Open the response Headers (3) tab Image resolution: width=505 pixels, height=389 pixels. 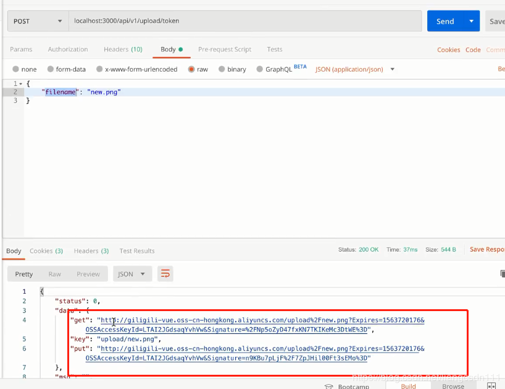[x=91, y=251]
